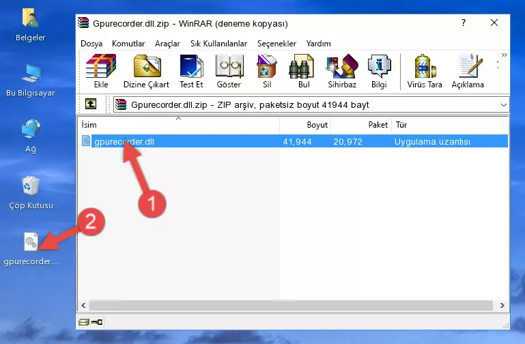Open the Seçenekler menu

(x=276, y=44)
